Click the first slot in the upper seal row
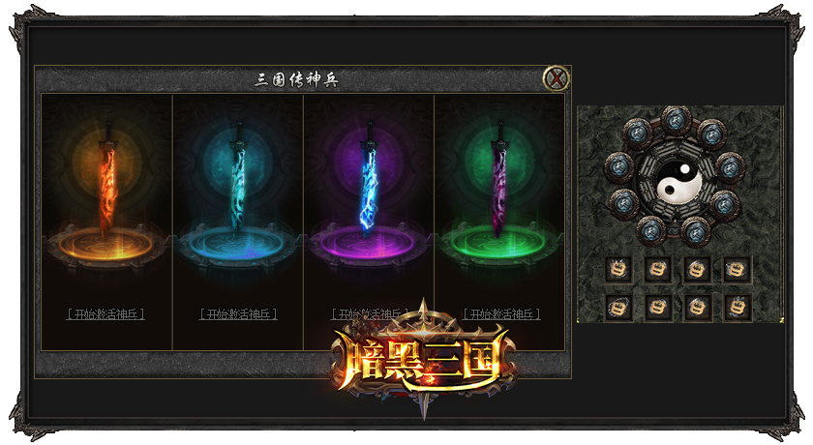Image resolution: width=813 pixels, height=445 pixels. coord(618,269)
